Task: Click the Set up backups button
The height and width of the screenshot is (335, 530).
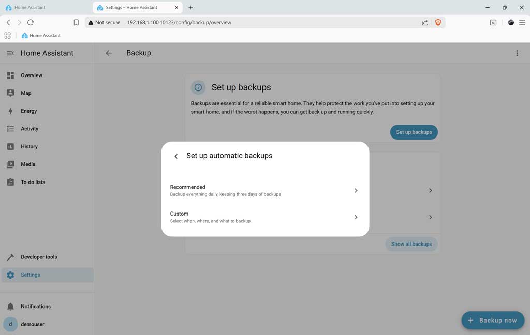Action: pos(414,132)
